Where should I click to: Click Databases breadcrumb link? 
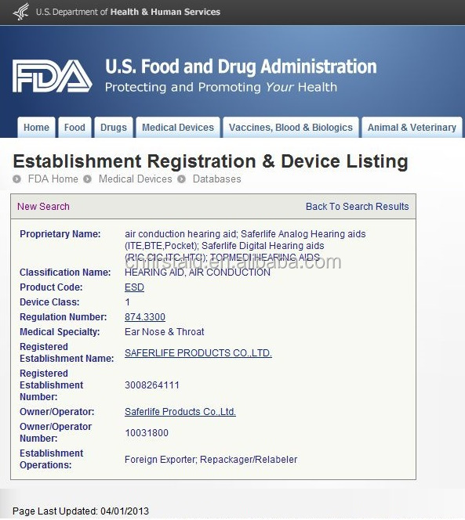(217, 179)
